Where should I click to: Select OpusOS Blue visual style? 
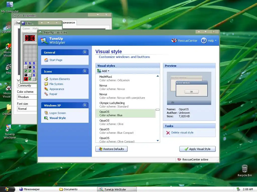[125, 113]
